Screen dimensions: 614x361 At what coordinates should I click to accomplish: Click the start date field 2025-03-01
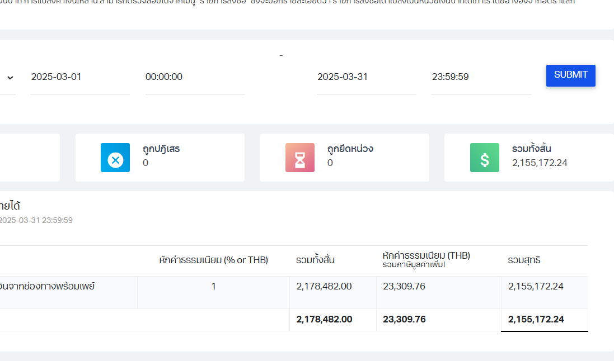point(80,77)
